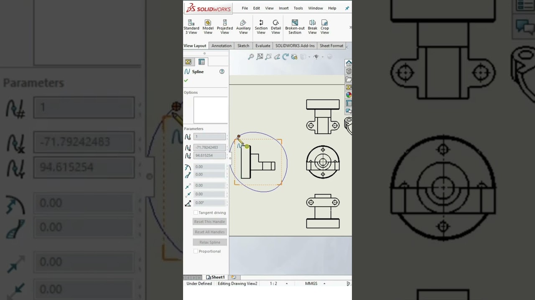The image size is (535, 300).
Task: Select the Sheet1 tab
Action: pyautogui.click(x=216, y=277)
